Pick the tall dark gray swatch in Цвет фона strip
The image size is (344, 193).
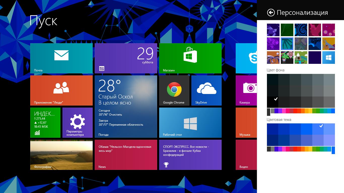click(x=269, y=112)
